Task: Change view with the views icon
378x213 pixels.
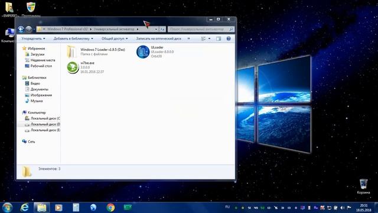Action: coord(203,38)
